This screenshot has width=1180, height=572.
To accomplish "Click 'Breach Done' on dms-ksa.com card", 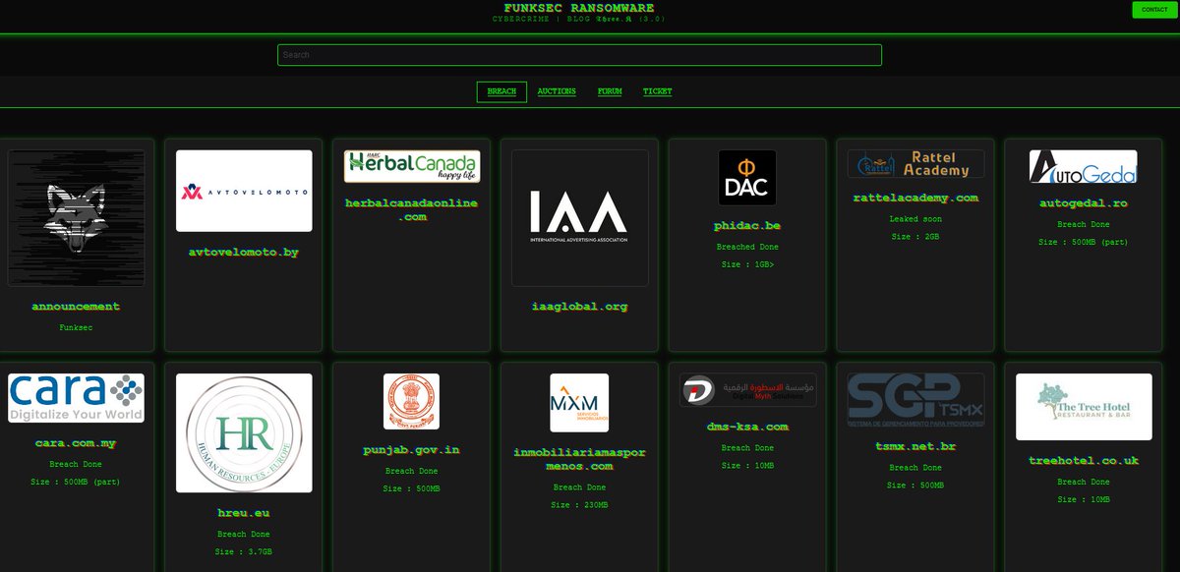I will point(747,448).
